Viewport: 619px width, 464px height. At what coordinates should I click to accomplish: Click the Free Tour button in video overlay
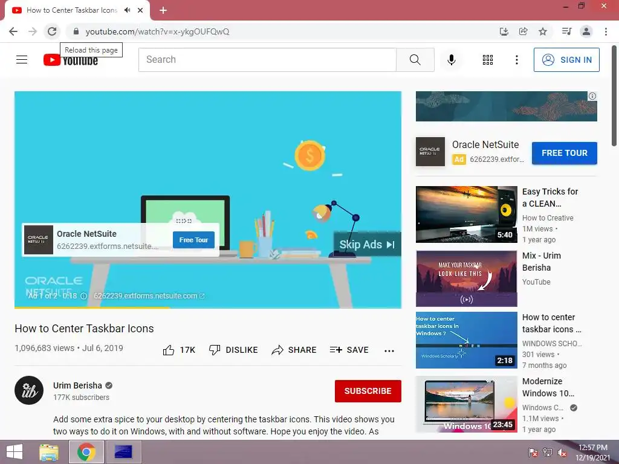[193, 240]
